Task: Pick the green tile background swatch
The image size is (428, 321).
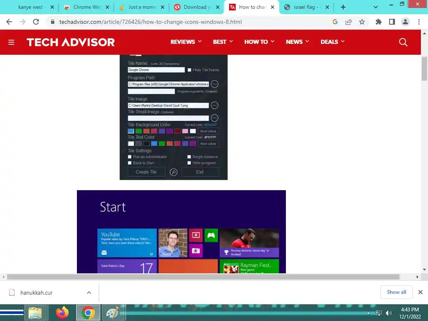Action: (139, 131)
